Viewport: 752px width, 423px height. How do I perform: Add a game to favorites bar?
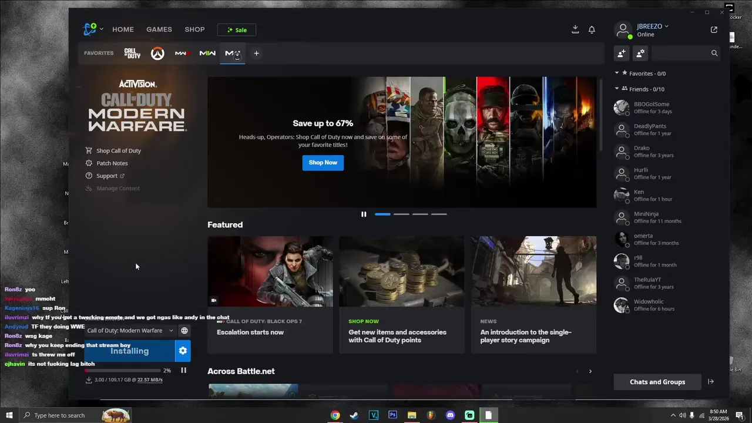pos(256,53)
